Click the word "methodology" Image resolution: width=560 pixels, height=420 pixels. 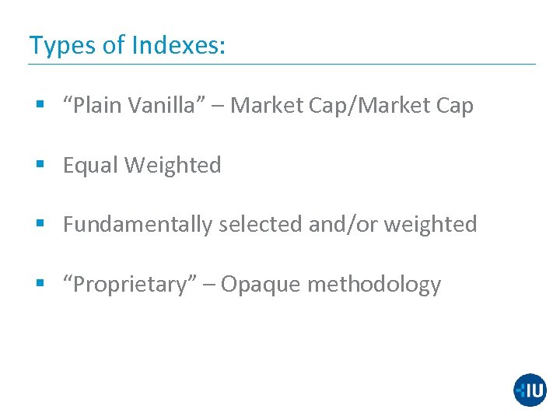[374, 284]
